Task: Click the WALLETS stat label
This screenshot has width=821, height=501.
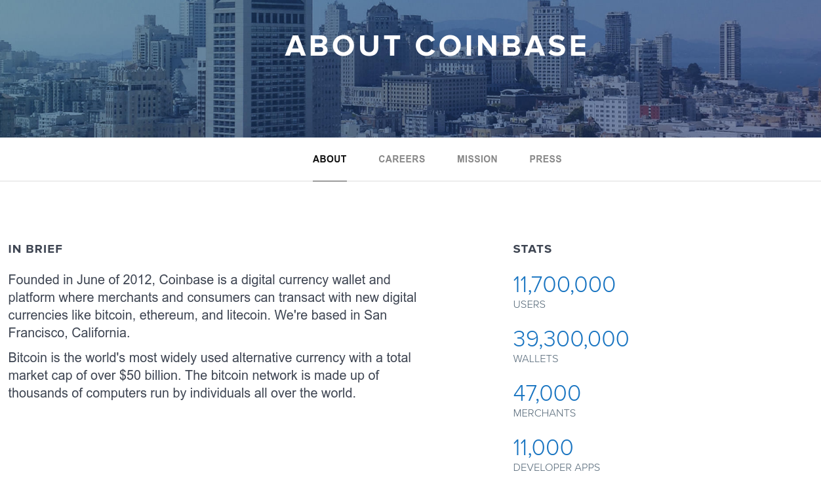Action: tap(536, 359)
